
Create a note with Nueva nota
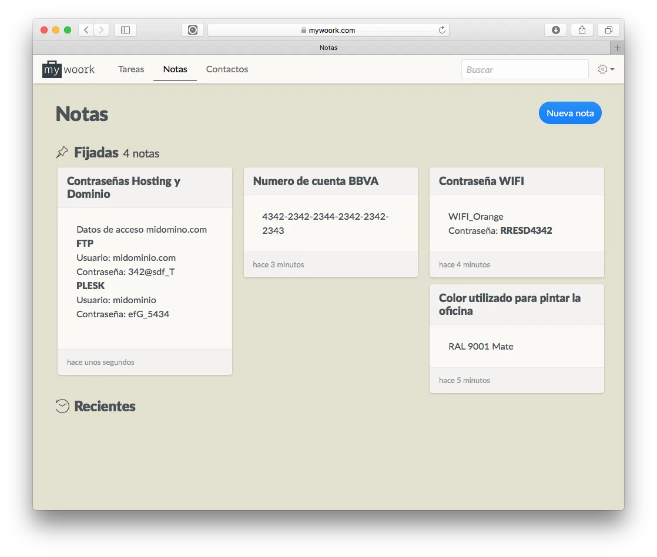coord(570,113)
